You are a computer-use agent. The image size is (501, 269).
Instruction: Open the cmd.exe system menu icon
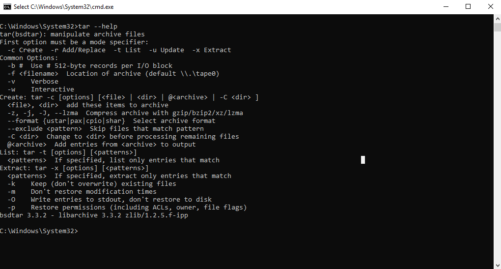[7, 6]
